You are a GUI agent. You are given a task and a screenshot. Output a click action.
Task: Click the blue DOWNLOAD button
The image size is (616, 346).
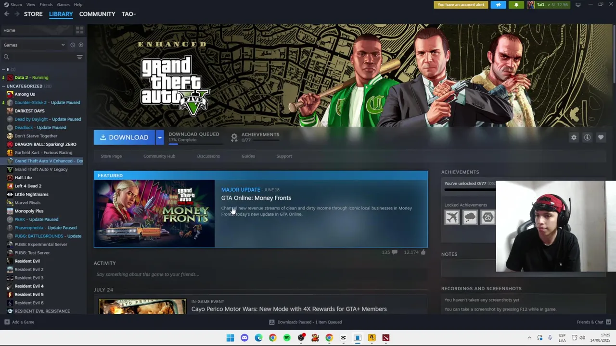click(x=124, y=137)
